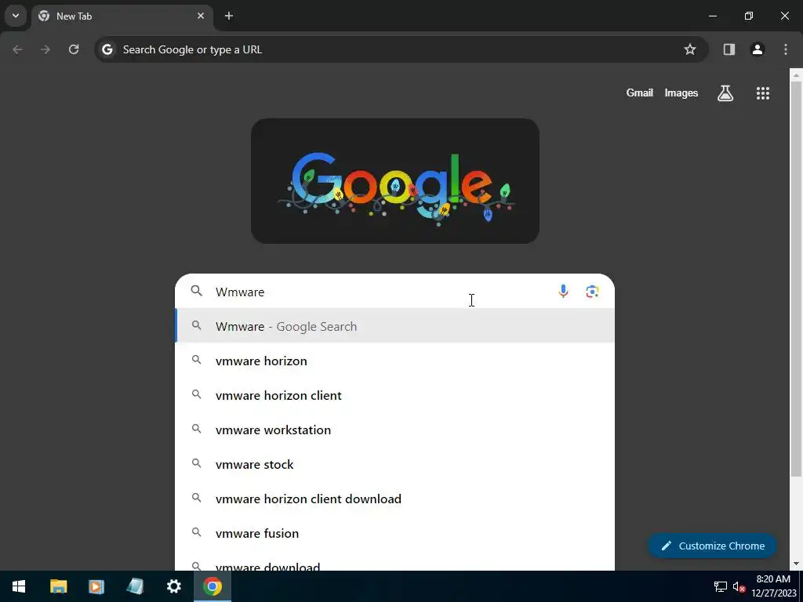Select the 'vmware stock' suggestion

(x=395, y=464)
